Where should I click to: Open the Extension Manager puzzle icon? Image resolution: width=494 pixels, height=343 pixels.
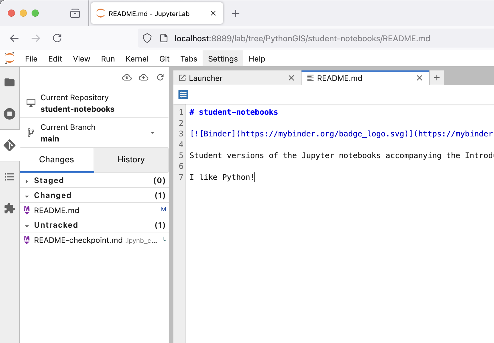10,208
